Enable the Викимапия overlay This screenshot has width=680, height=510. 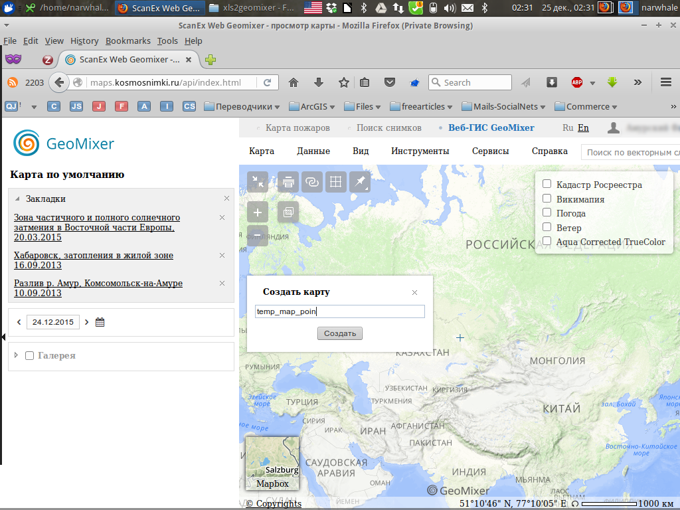[547, 198]
